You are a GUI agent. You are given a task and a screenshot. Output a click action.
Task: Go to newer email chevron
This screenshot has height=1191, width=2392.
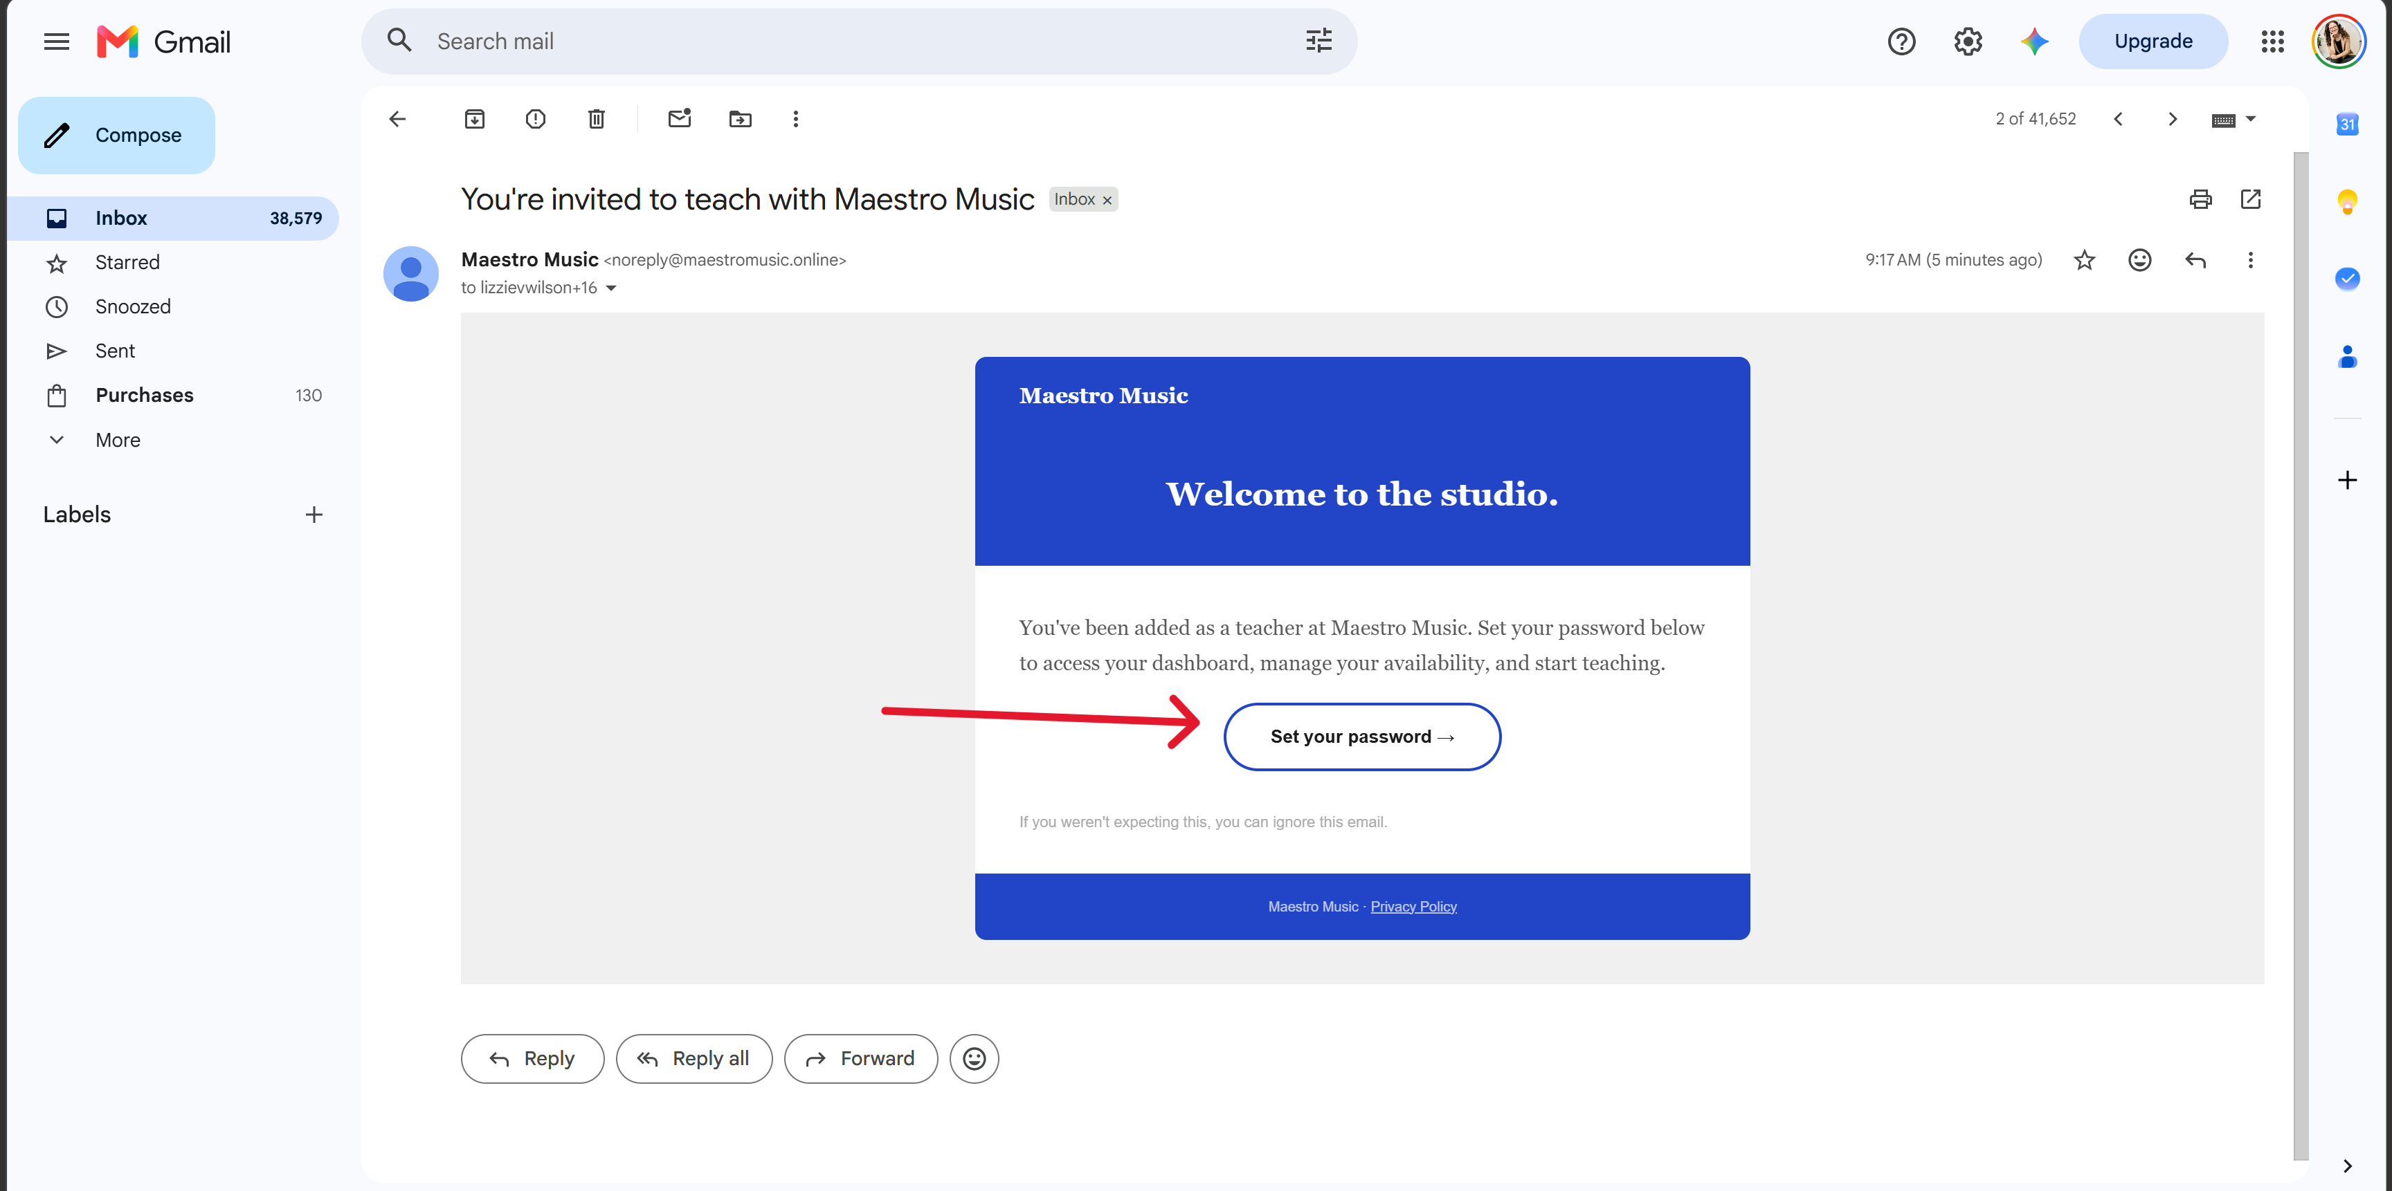pyautogui.click(x=2118, y=119)
